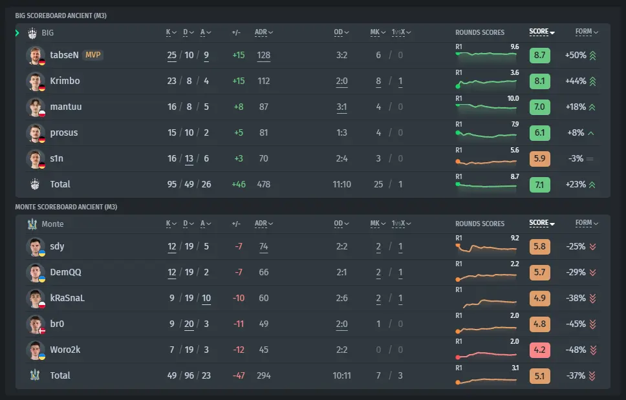Sort Monte table by FORM
Viewport: 626px width, 400px height.
(587, 223)
